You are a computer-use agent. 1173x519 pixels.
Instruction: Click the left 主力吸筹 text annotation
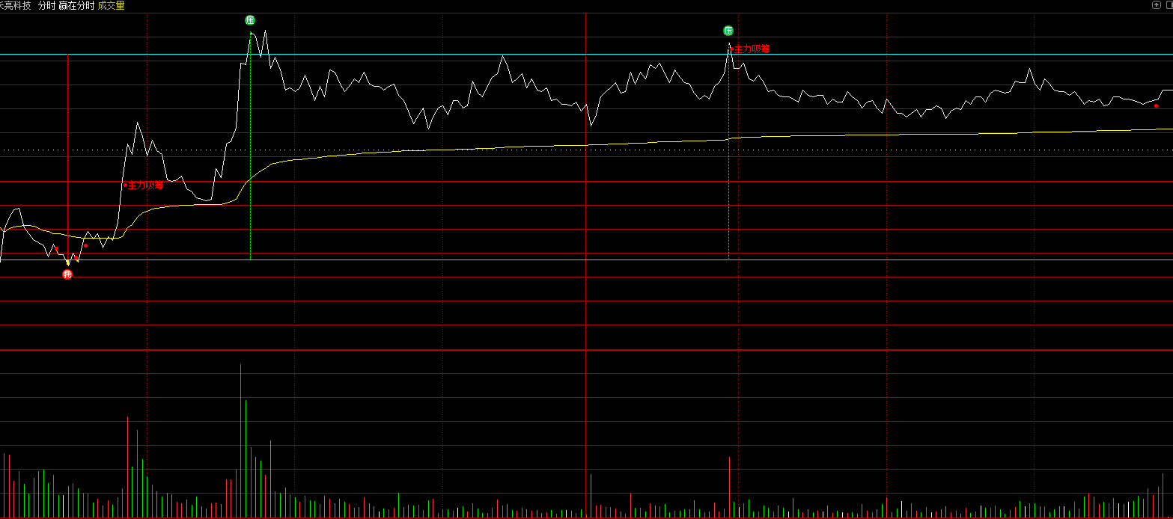tap(146, 185)
